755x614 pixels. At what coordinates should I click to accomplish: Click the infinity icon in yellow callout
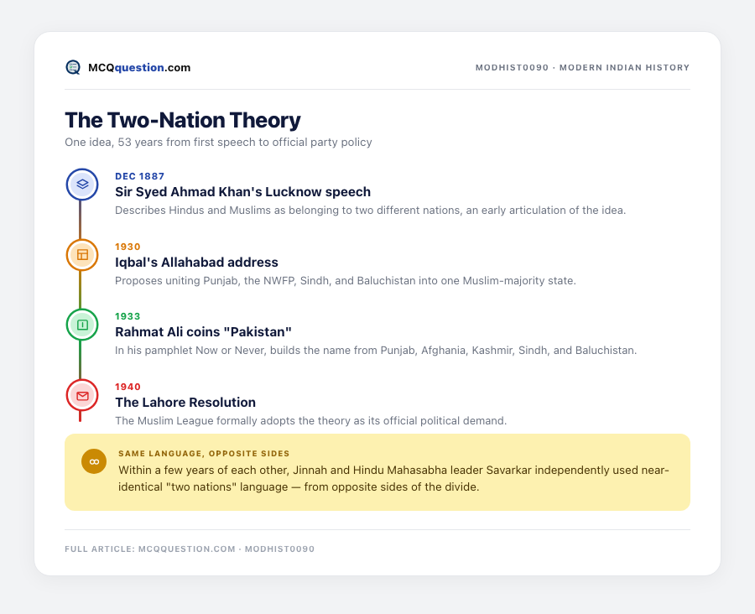click(94, 461)
